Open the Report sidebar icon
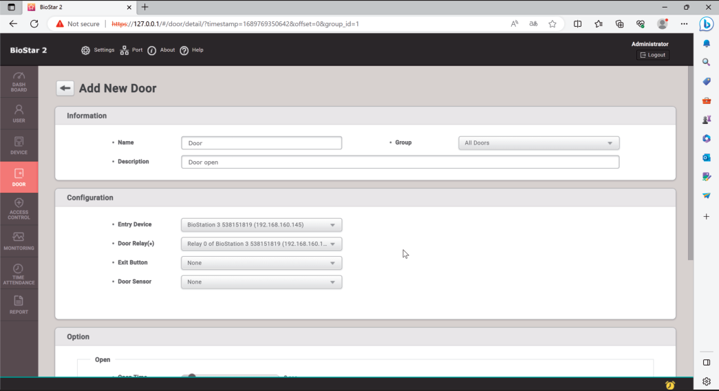This screenshot has height=391, width=719. coord(19,304)
